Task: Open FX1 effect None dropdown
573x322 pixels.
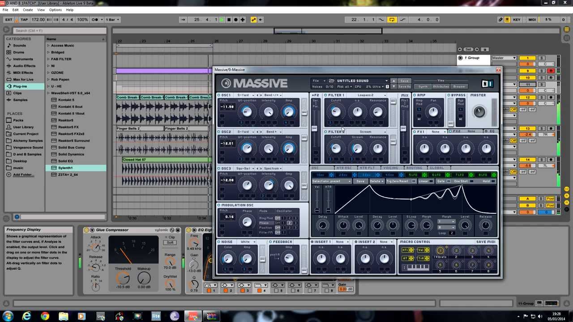Action: click(x=438, y=132)
